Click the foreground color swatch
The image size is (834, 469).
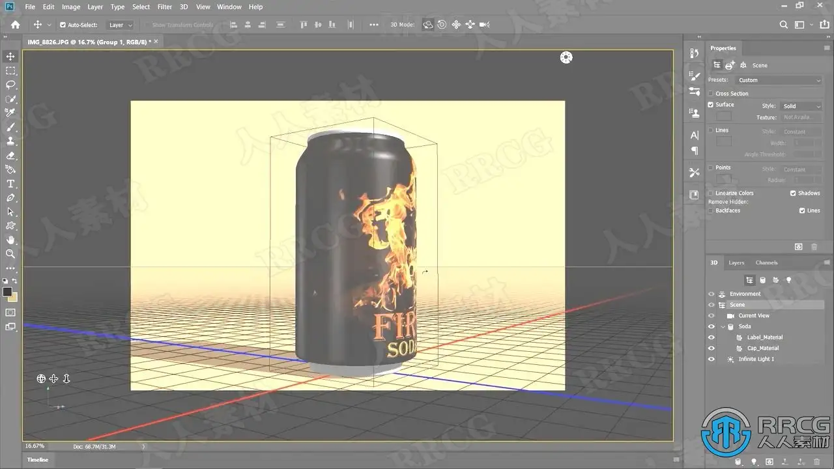tap(7, 292)
